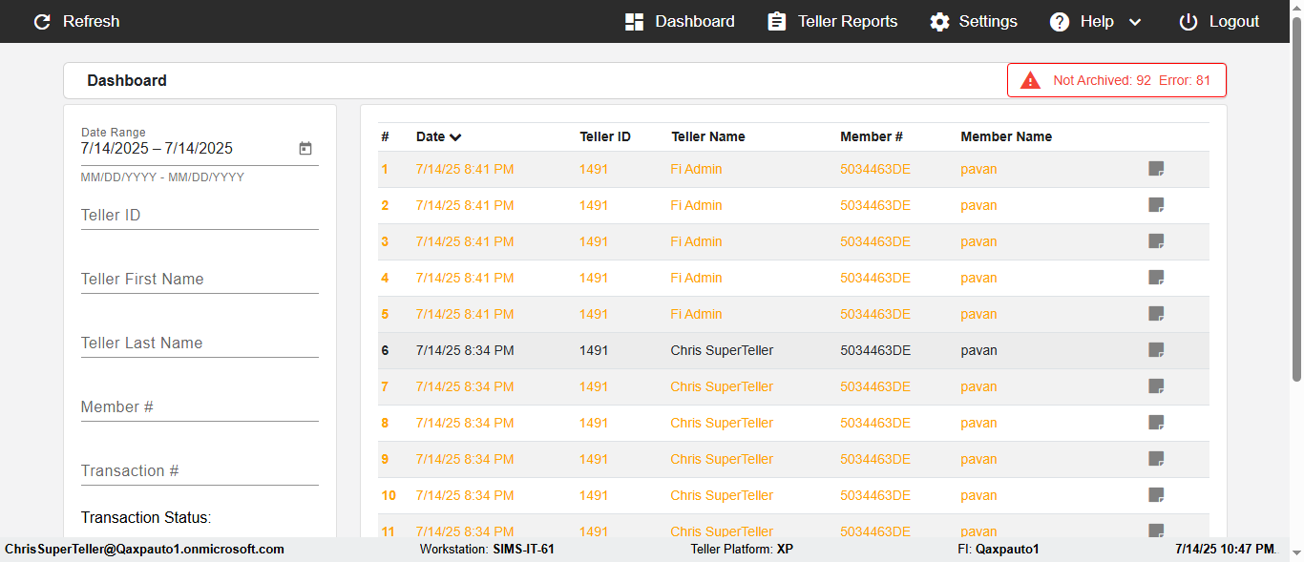The width and height of the screenshot is (1304, 562).
Task: Click the red warning triangle alert icon
Action: coord(1030,81)
